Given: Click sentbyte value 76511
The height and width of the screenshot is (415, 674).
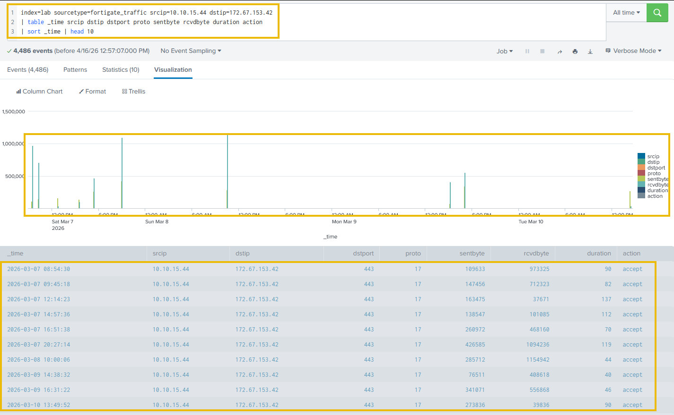Looking at the screenshot, I should [x=477, y=375].
